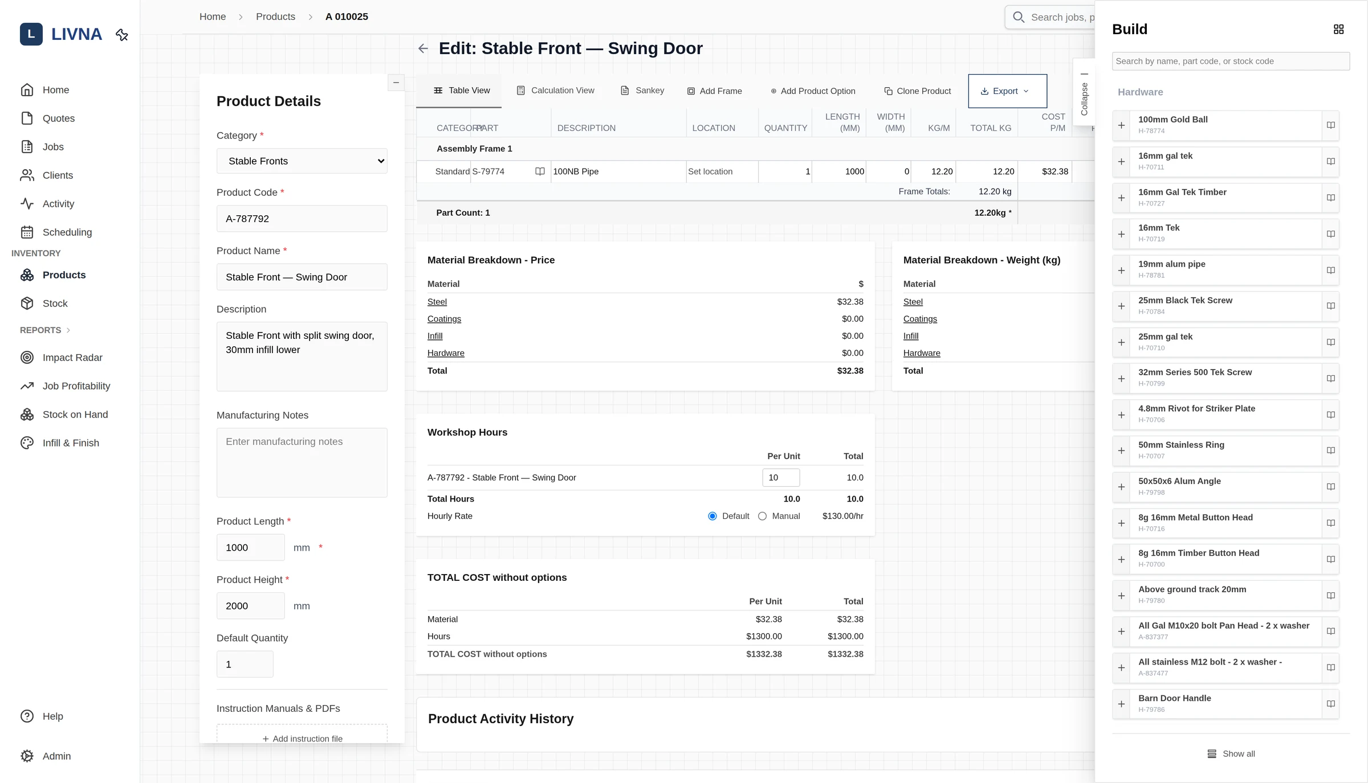Click Show all in Build panel
The width and height of the screenshot is (1368, 783).
pyautogui.click(x=1231, y=754)
